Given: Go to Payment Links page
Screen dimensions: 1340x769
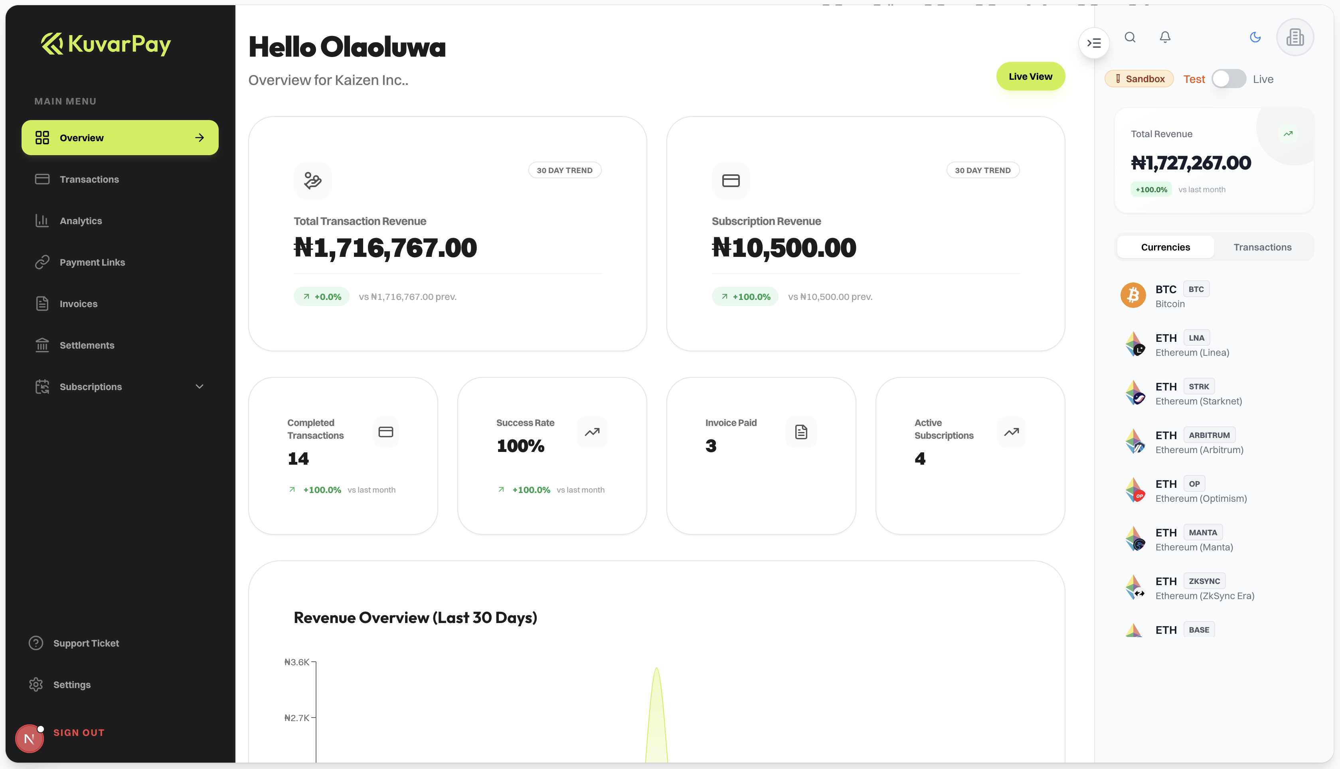Looking at the screenshot, I should [x=92, y=262].
